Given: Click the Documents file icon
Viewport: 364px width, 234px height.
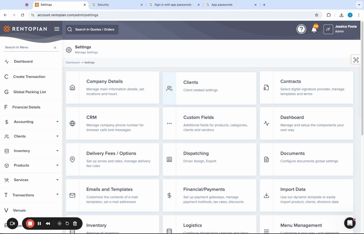Looking at the screenshot, I should [266, 159].
